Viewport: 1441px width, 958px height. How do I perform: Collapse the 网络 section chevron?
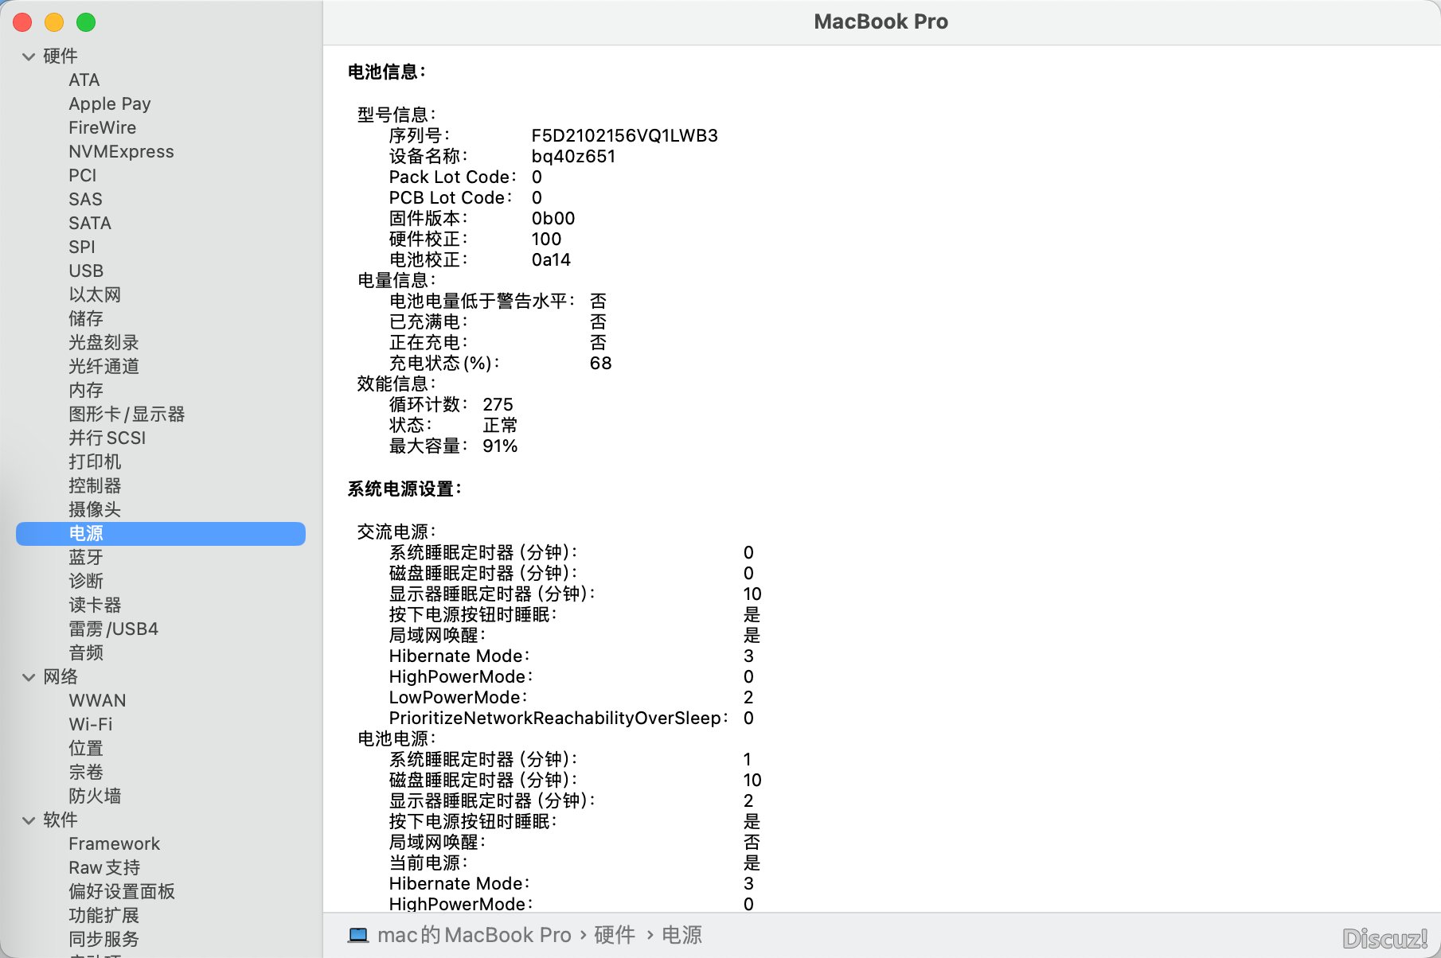[x=29, y=677]
